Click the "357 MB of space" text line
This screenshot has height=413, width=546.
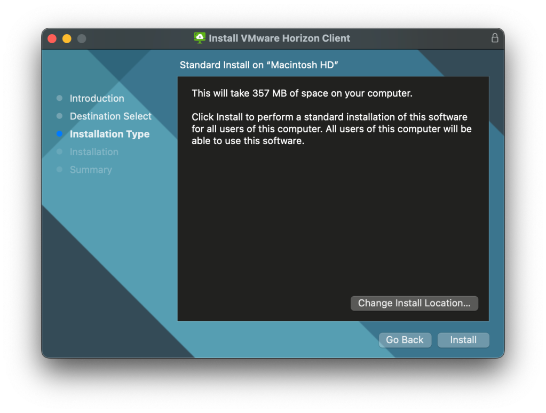click(302, 93)
